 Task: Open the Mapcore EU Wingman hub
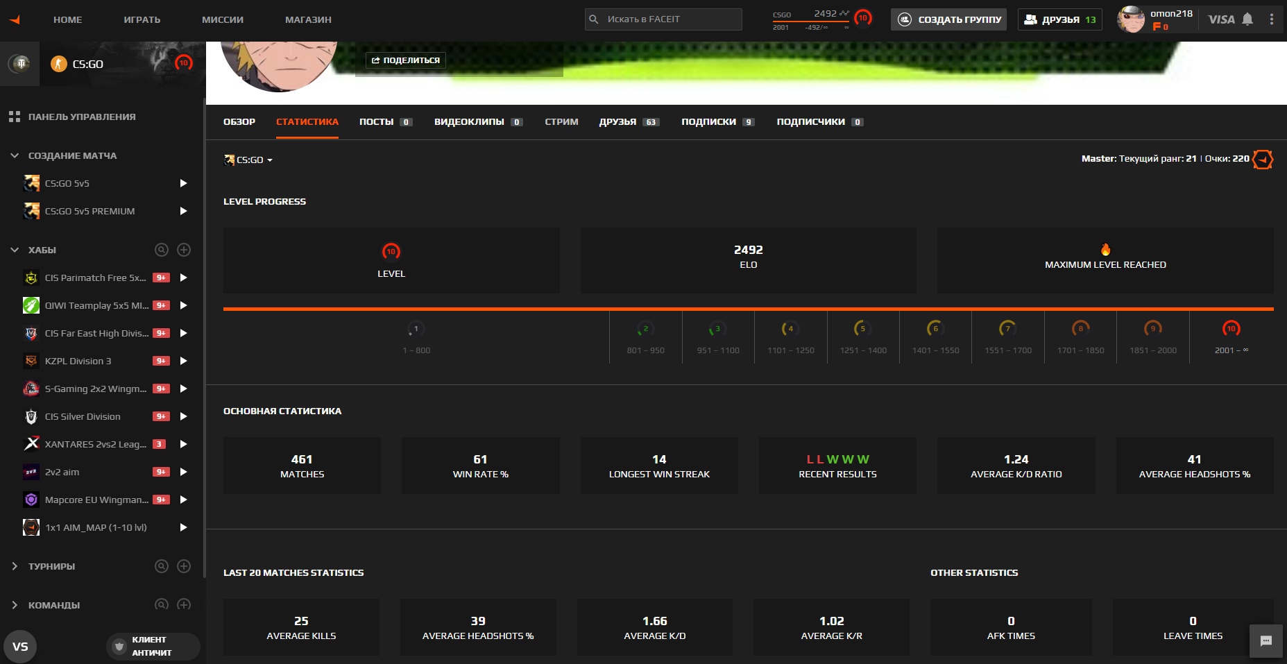(x=97, y=500)
